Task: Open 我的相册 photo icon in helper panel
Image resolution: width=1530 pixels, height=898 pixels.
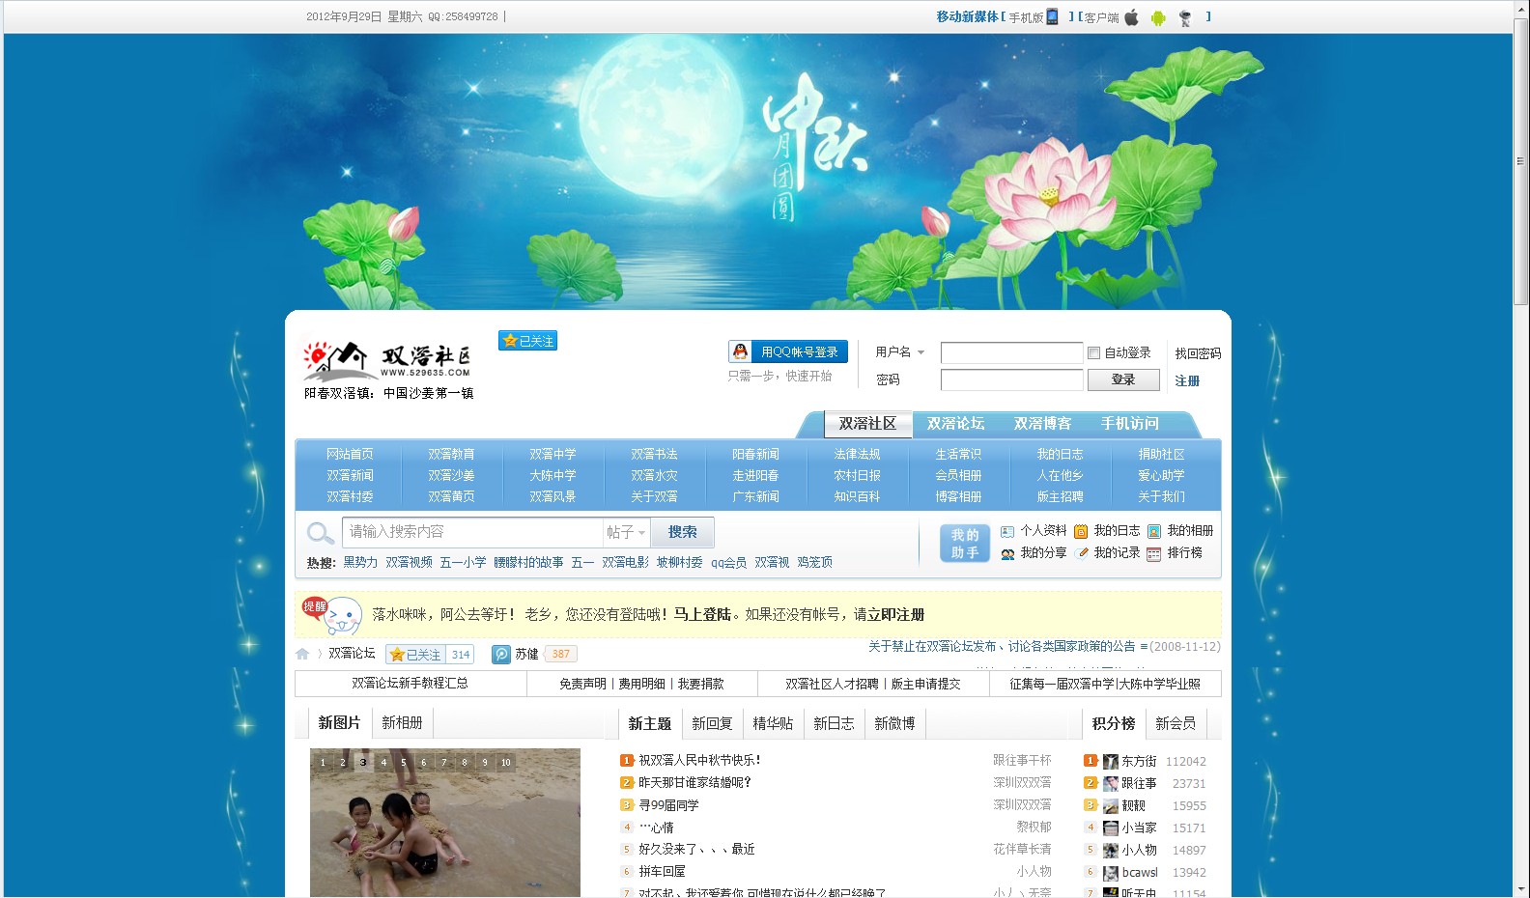Action: (x=1154, y=531)
